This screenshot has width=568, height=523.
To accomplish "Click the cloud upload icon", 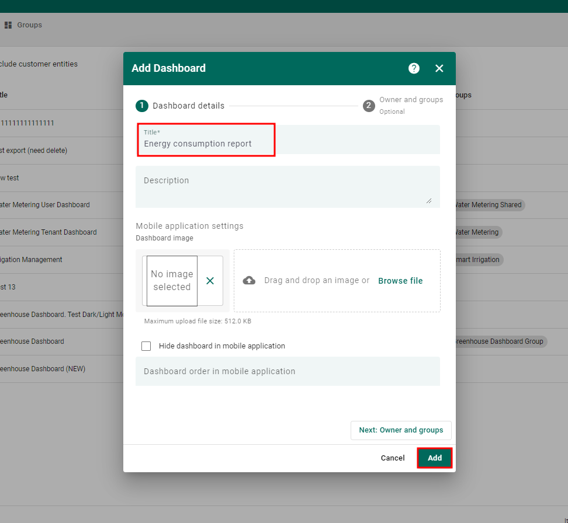I will coord(249,281).
